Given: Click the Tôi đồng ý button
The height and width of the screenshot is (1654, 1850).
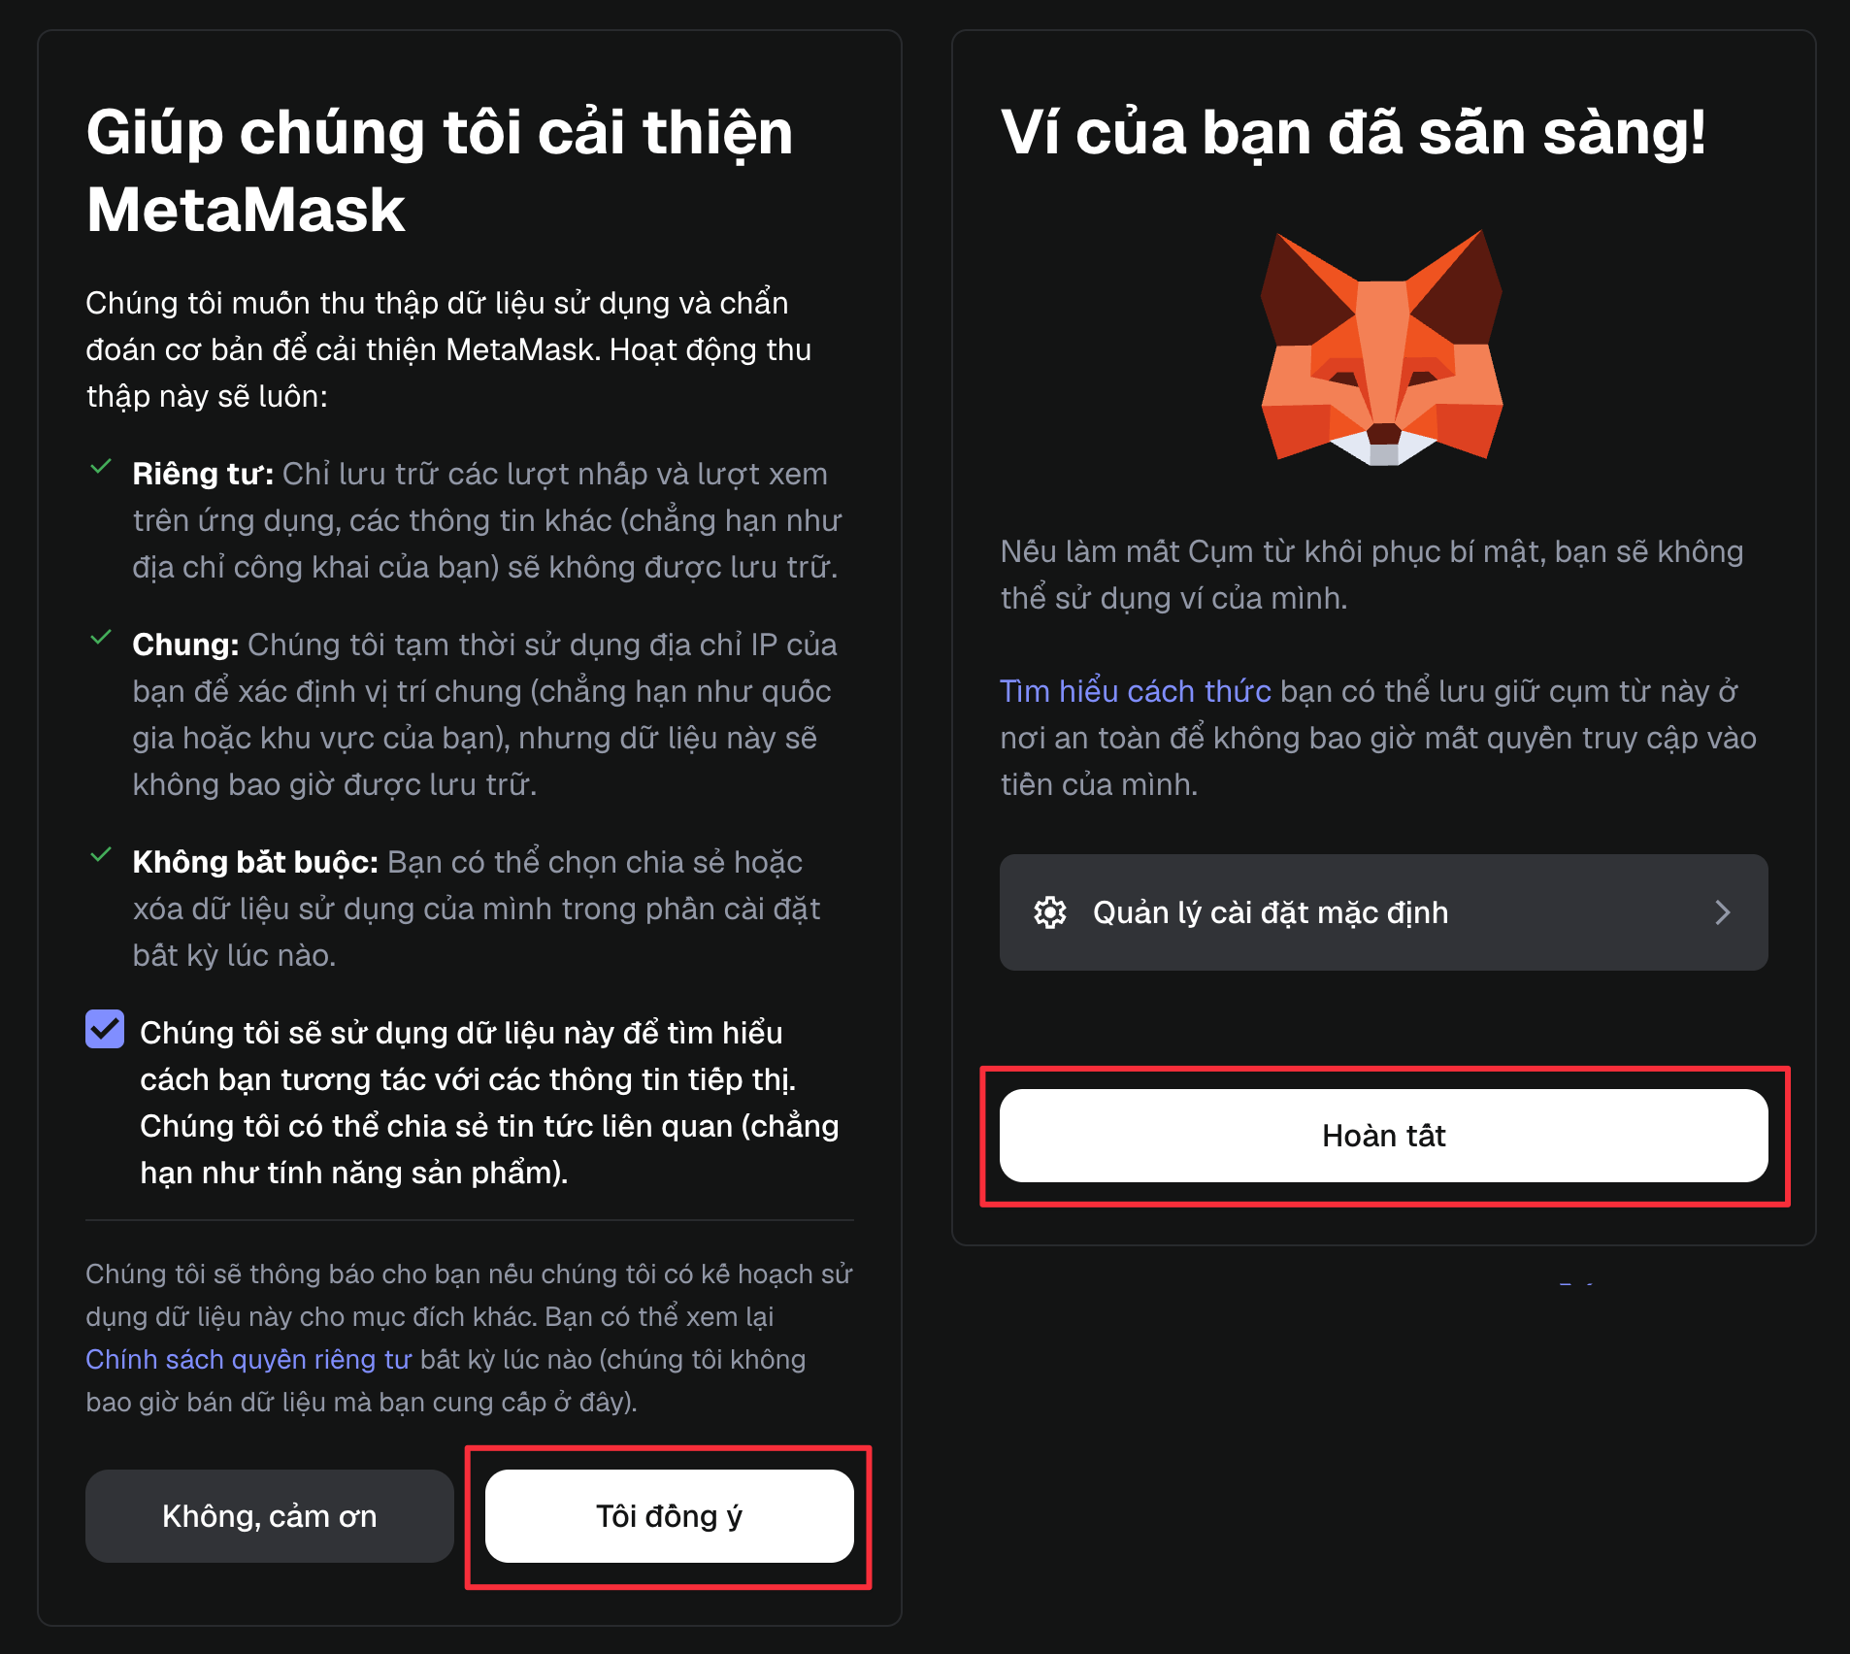Looking at the screenshot, I should coord(670,1516).
